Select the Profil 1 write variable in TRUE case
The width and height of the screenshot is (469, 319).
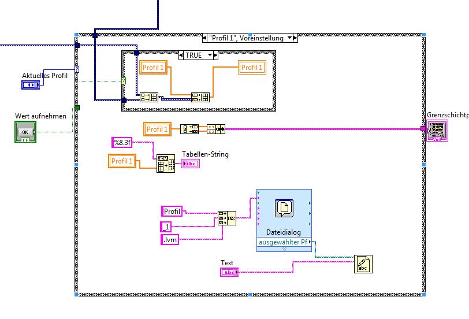pos(252,68)
